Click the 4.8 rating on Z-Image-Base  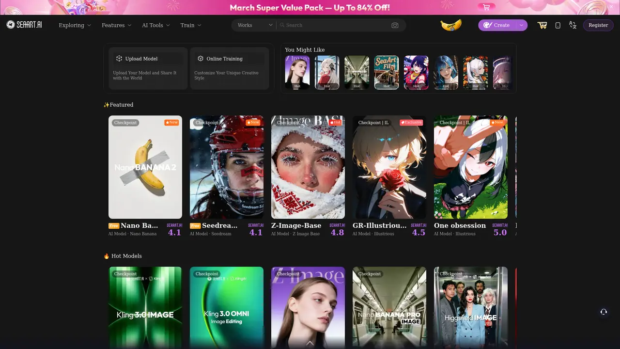click(x=337, y=232)
